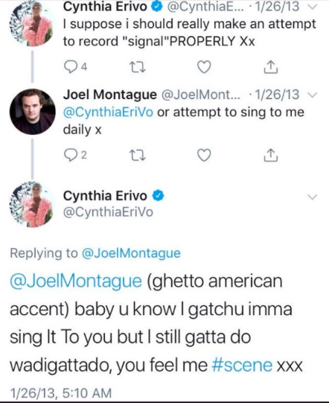
Task: Open replies on Joel Montague's tweet
Action: [x=75, y=155]
